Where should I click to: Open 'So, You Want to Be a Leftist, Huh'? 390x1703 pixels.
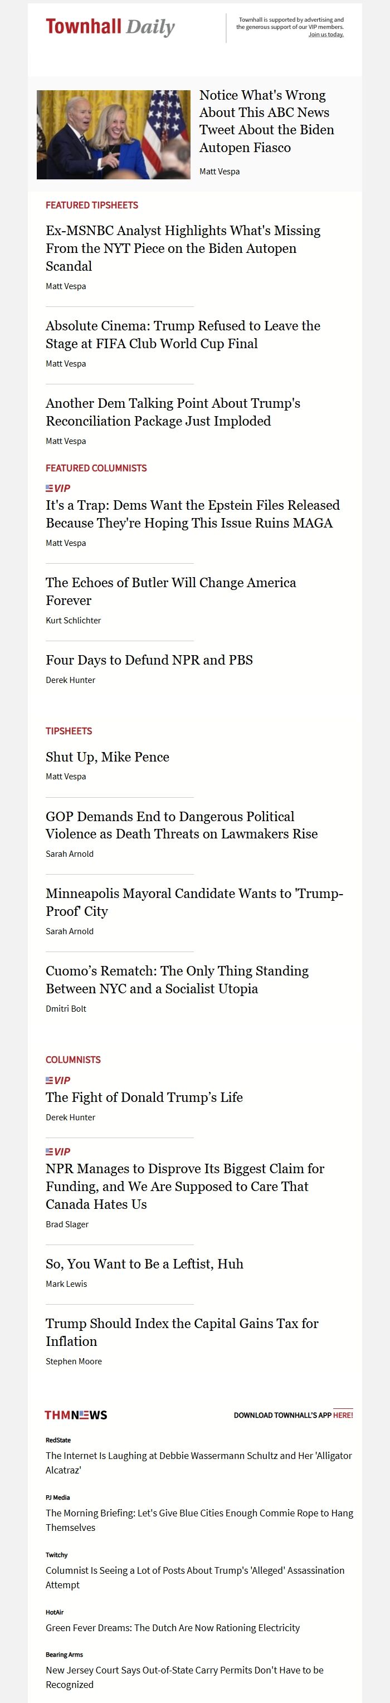(x=144, y=1263)
